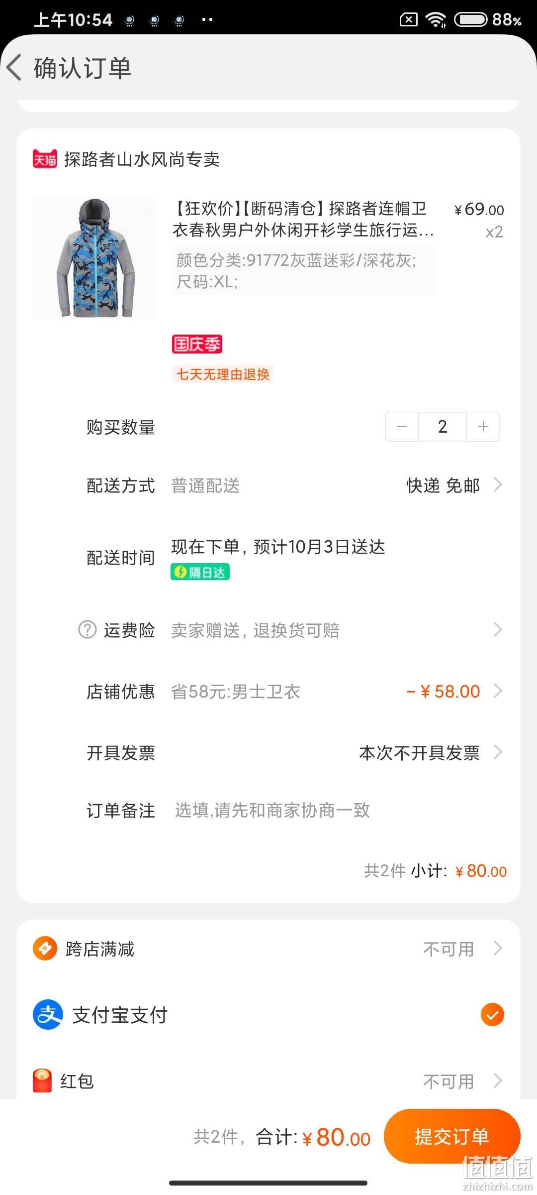The image size is (537, 1195).
Task: Tap the camouflage hoodie product thumbnail
Action: coord(94,258)
